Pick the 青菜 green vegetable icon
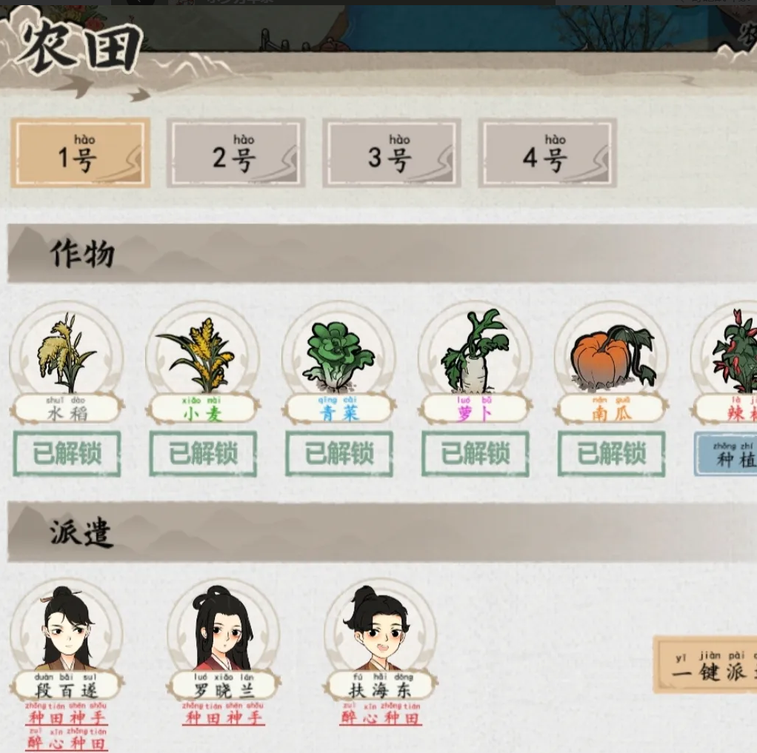 point(339,355)
